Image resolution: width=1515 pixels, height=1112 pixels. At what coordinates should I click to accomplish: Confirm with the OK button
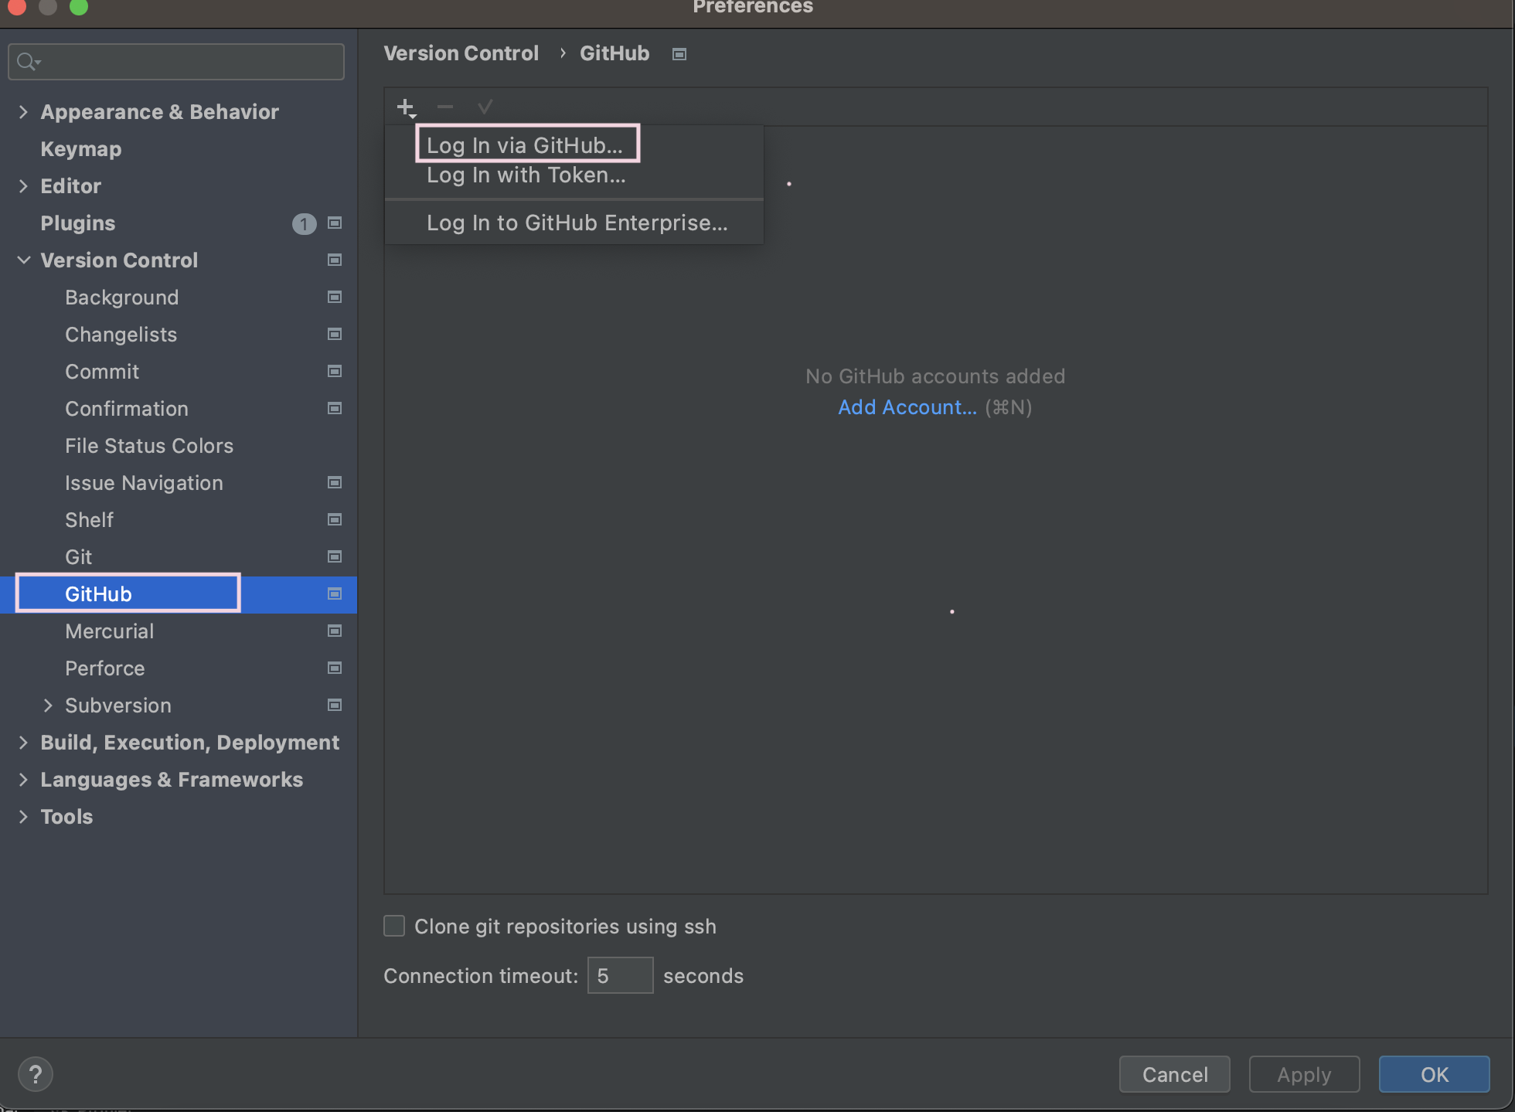tap(1435, 1074)
